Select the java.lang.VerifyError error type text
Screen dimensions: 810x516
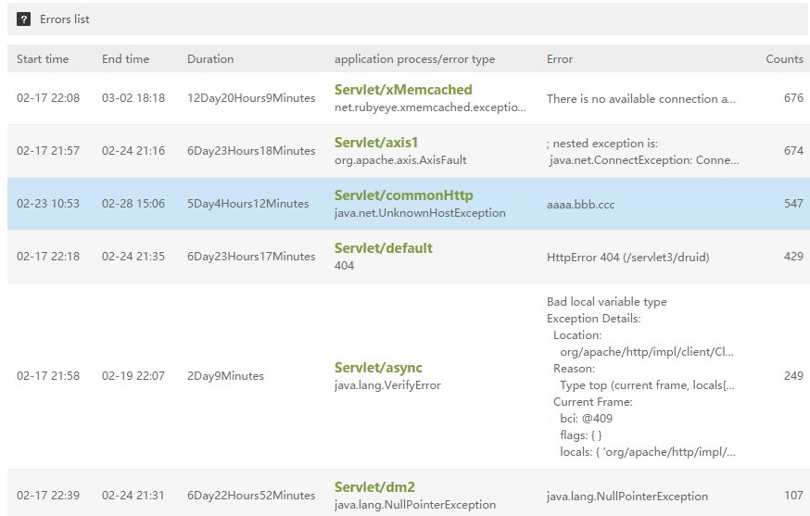(387, 385)
